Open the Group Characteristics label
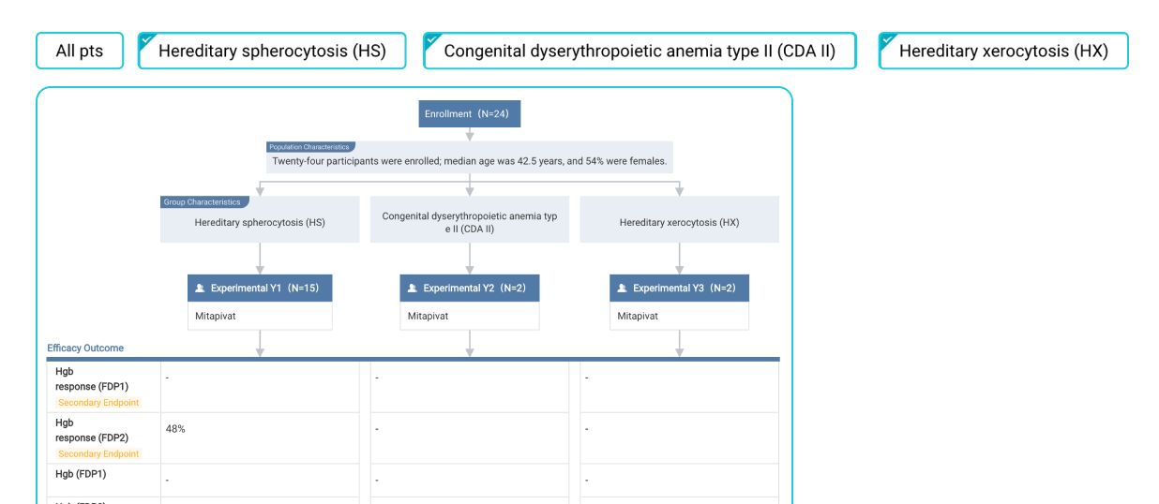1159x504 pixels. [204, 201]
